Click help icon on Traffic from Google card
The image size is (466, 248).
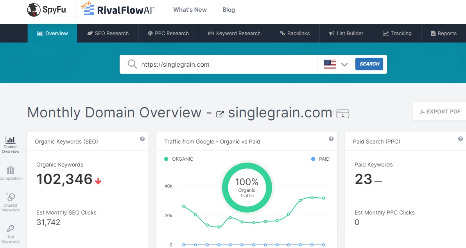click(x=331, y=139)
